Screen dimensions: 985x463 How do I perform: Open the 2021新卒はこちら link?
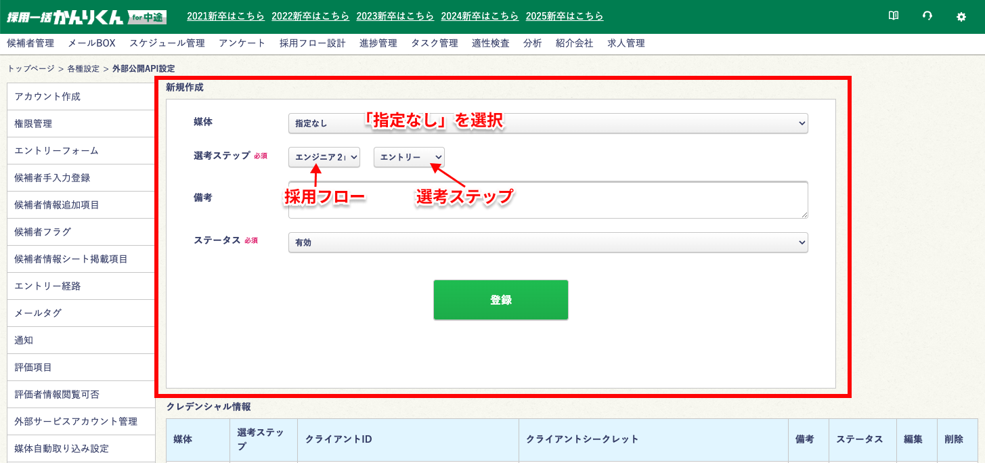tap(225, 16)
